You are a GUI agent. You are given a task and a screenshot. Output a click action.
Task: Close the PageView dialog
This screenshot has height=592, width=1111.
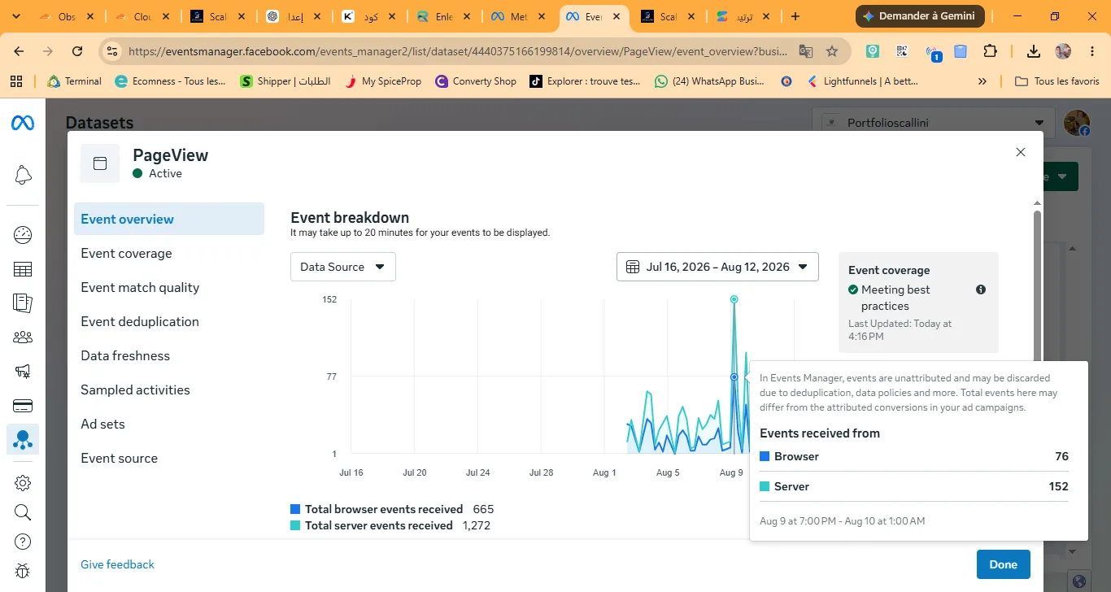(1021, 152)
